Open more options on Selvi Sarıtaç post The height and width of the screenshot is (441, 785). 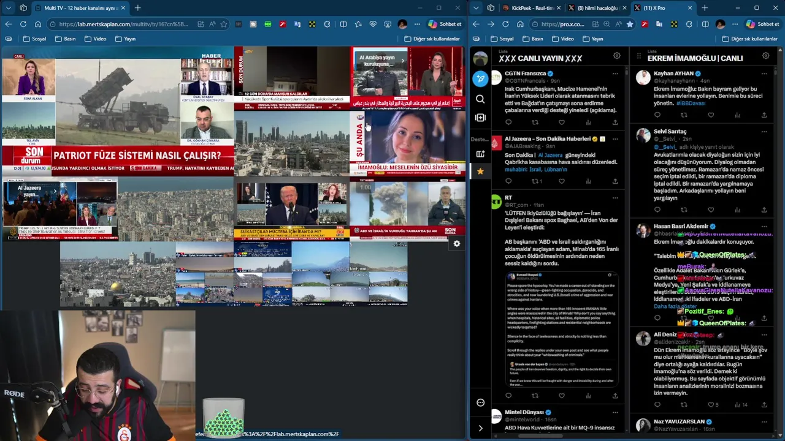point(764,132)
